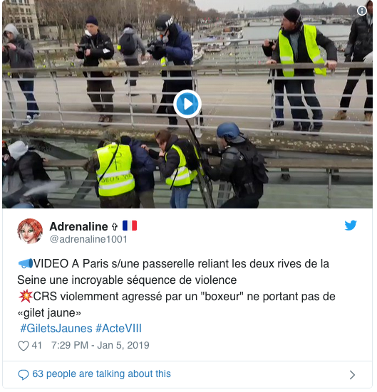Viewport: 377px width, 392px height.
Task: Open the 7:29 PM - Jan 5, 2019 timestamp
Action: click(x=100, y=345)
